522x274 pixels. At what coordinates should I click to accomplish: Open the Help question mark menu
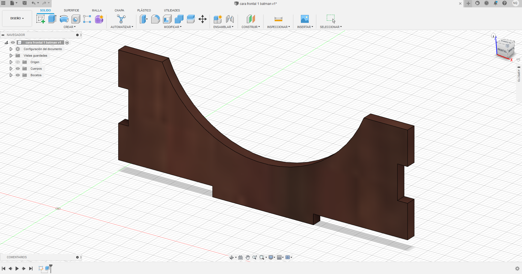click(x=505, y=3)
